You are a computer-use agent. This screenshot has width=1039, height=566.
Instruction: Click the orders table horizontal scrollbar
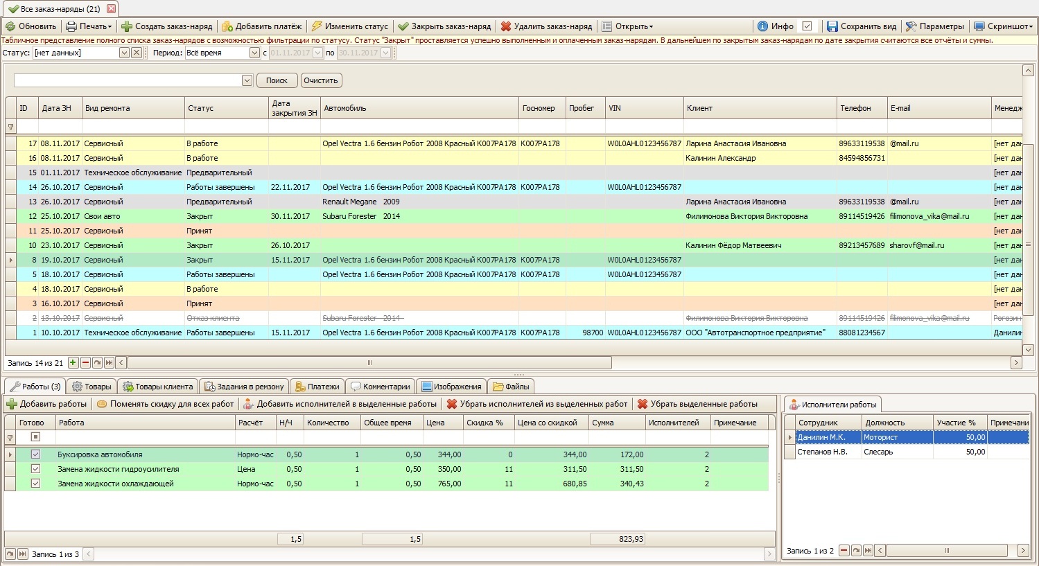coord(369,362)
